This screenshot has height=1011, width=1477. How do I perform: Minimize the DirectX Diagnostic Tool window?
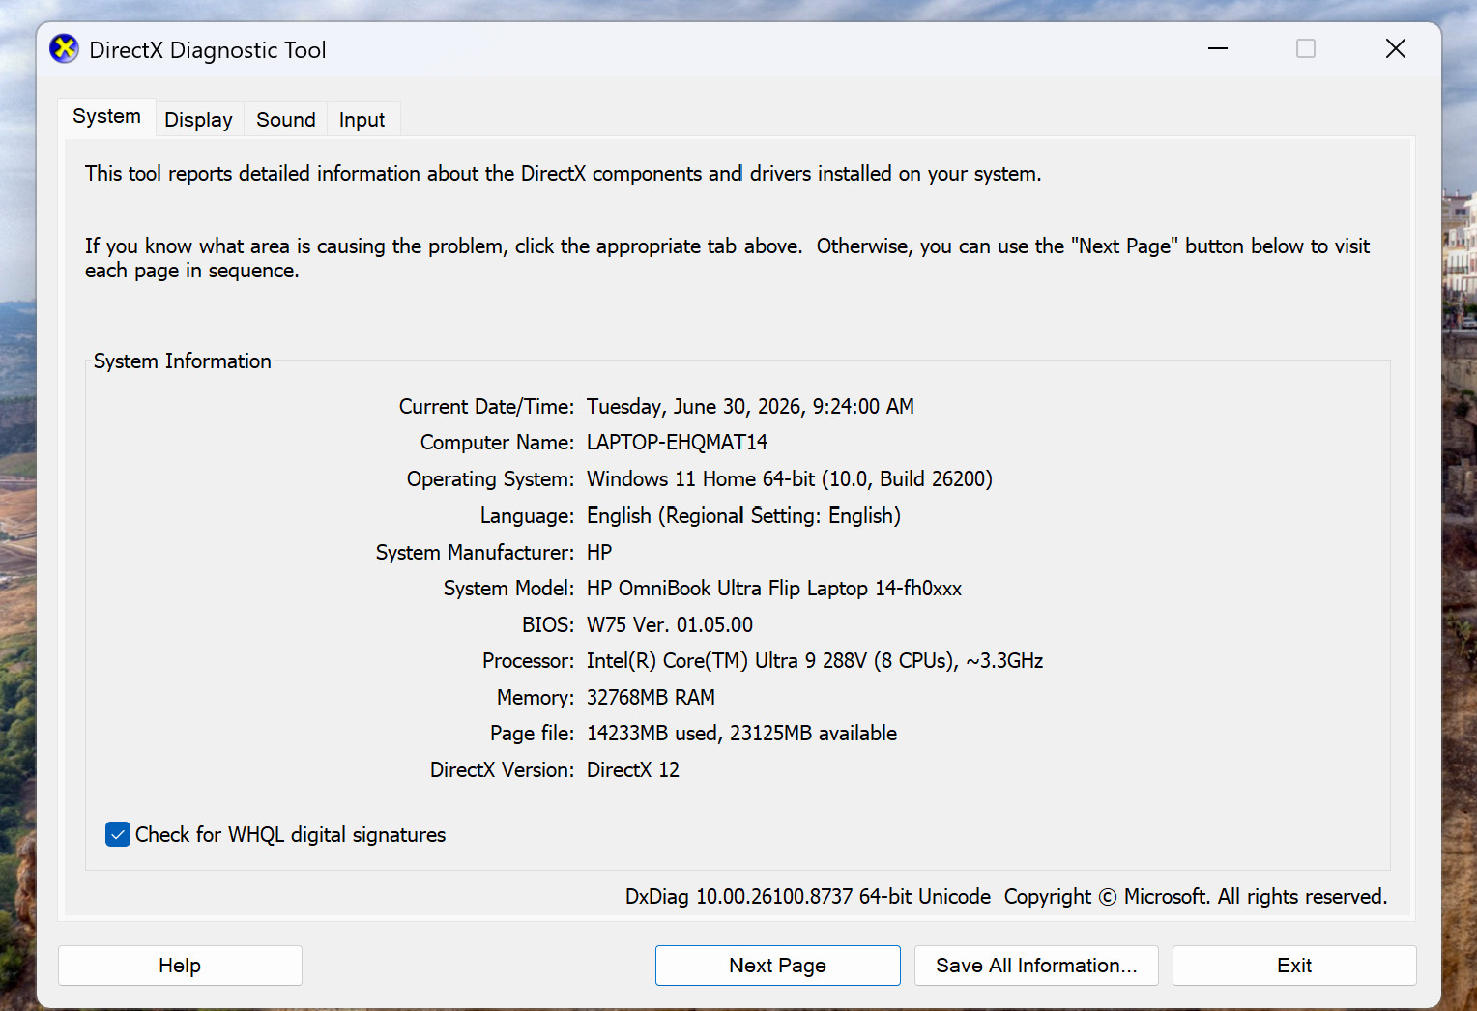[1218, 48]
